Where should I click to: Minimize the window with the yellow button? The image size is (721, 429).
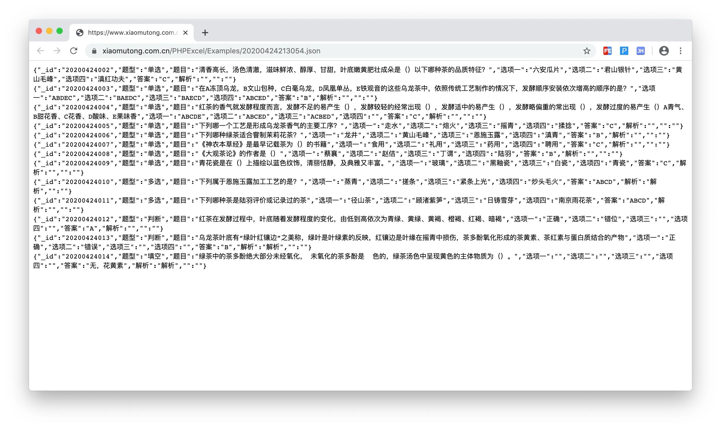click(49, 31)
